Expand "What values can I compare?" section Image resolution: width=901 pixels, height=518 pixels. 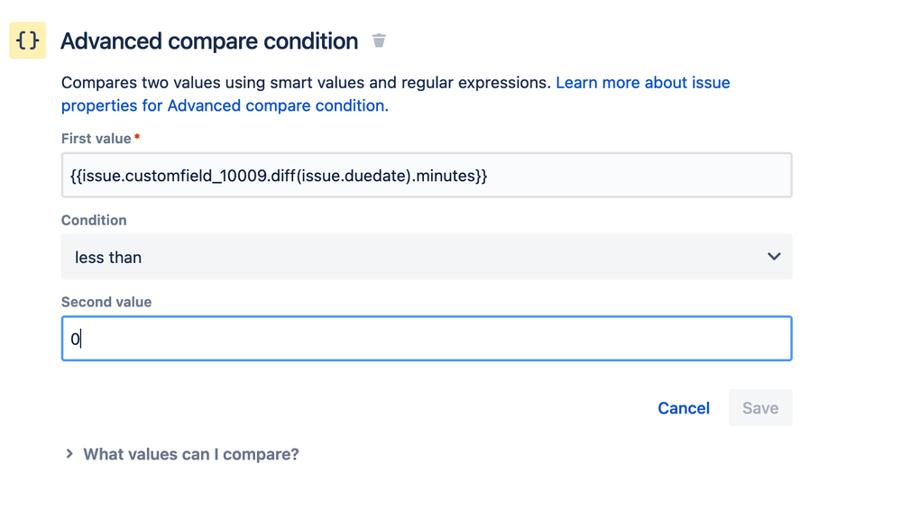[190, 454]
